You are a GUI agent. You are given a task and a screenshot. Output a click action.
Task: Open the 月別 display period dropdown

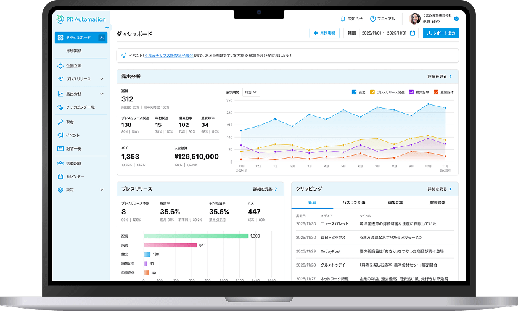tap(251, 92)
